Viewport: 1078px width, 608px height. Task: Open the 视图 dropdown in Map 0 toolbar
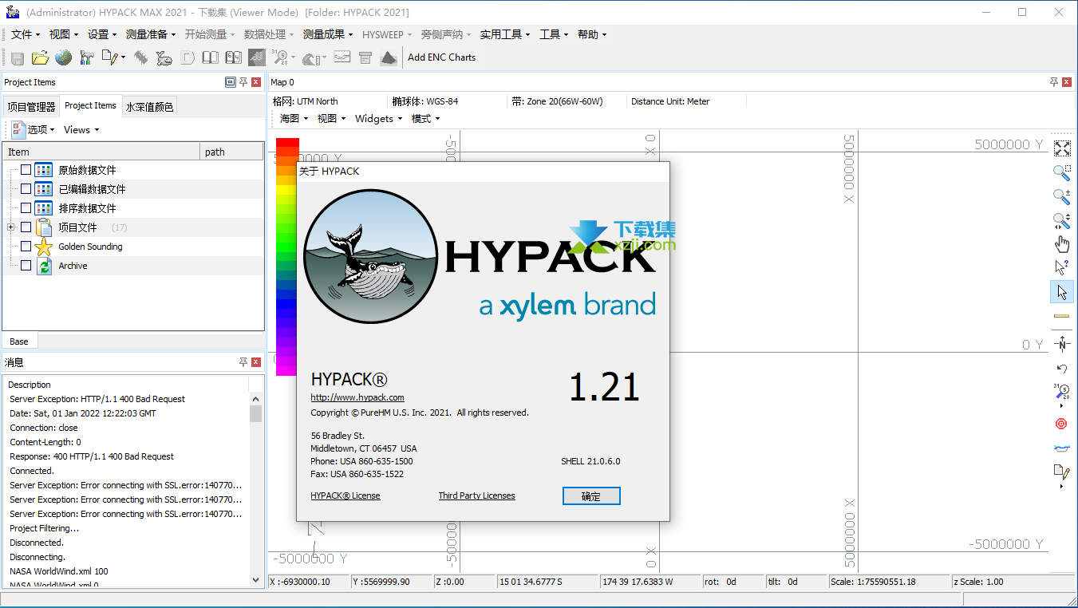331,118
